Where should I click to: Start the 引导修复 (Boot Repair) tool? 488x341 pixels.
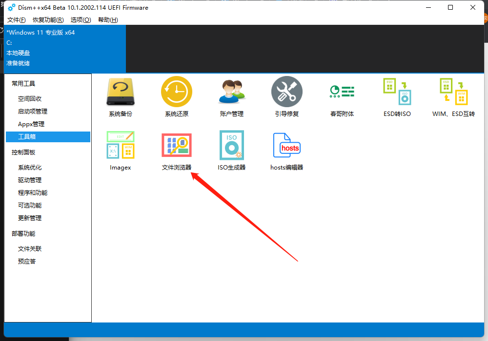coord(286,96)
